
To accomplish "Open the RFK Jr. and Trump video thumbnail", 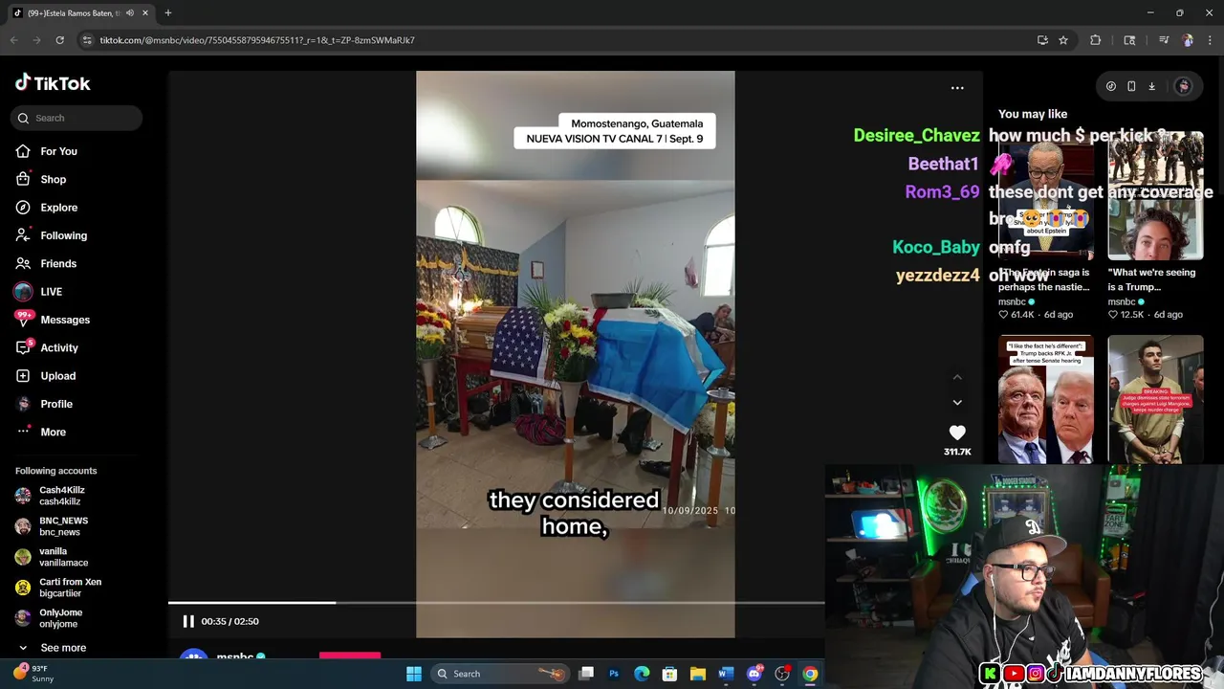I will 1046,399.
